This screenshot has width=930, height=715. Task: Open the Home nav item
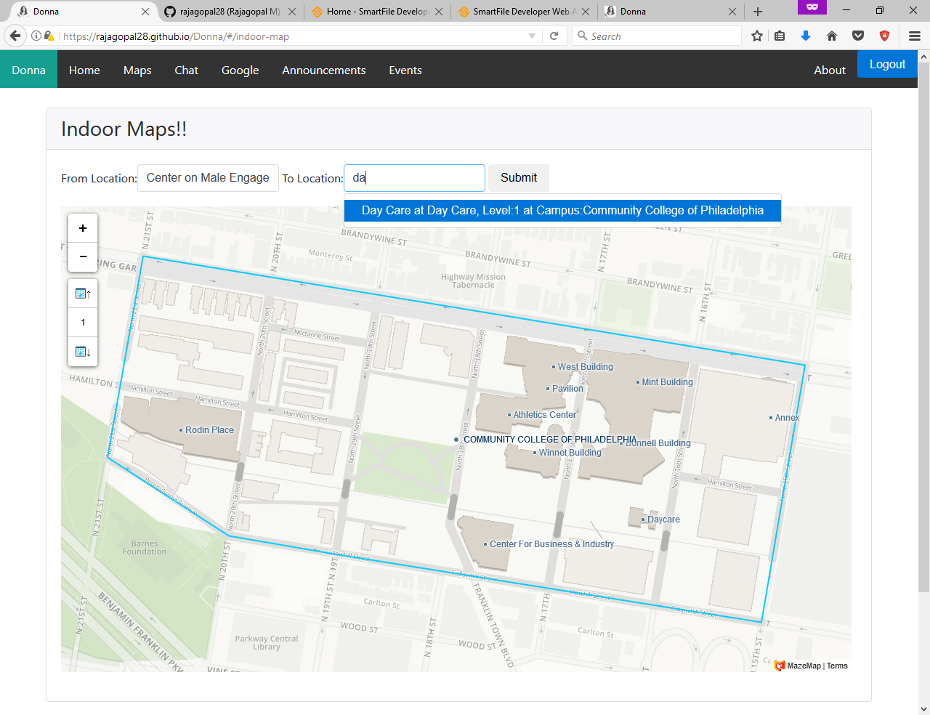84,70
